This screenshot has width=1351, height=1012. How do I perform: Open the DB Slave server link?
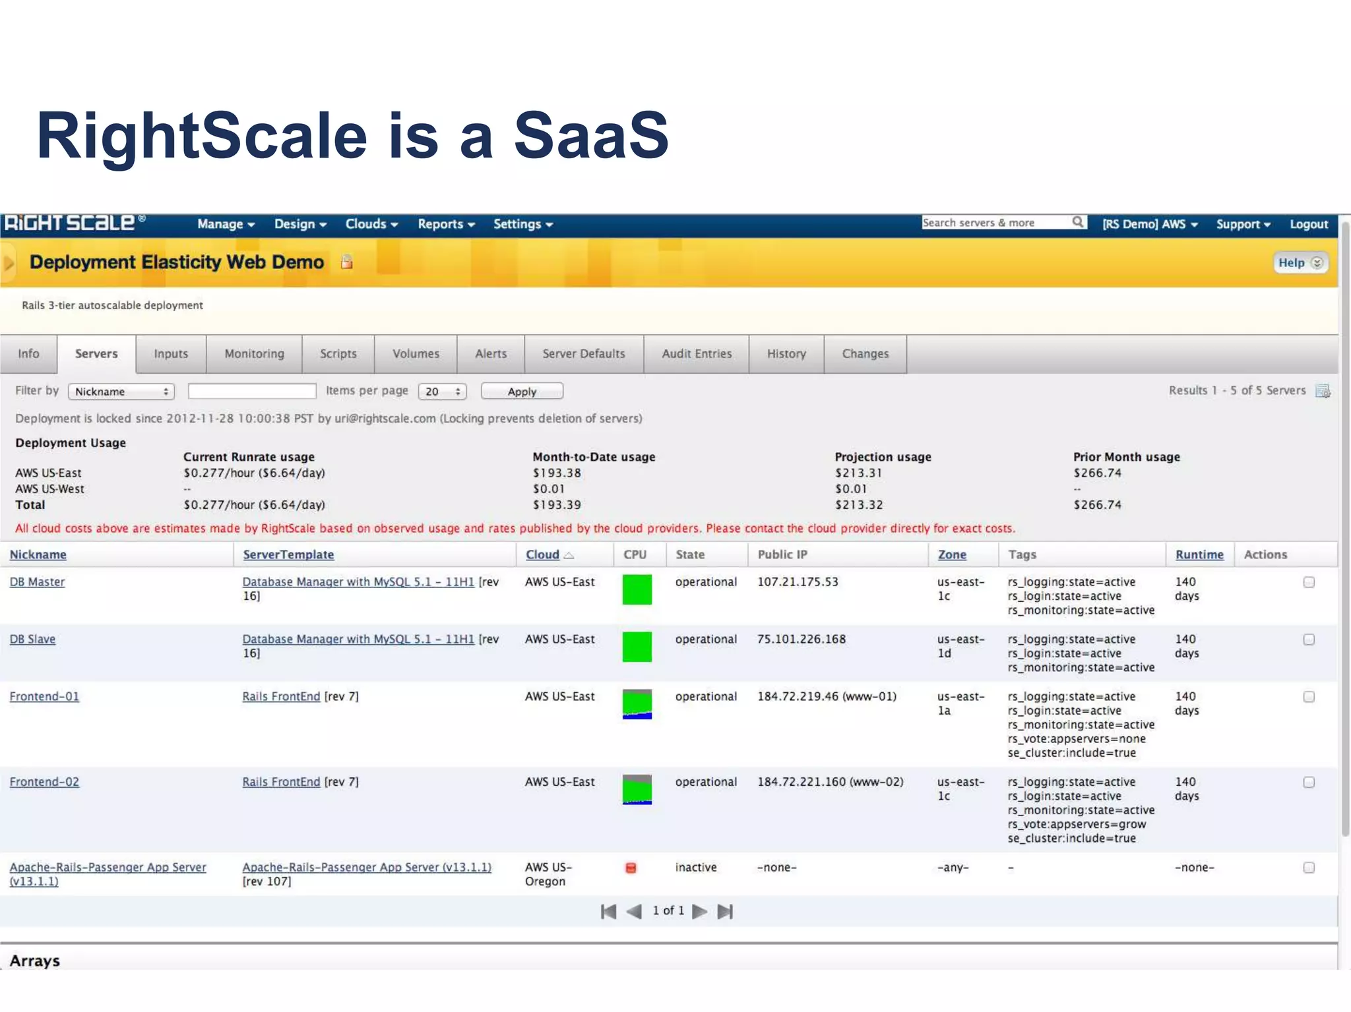tap(32, 639)
